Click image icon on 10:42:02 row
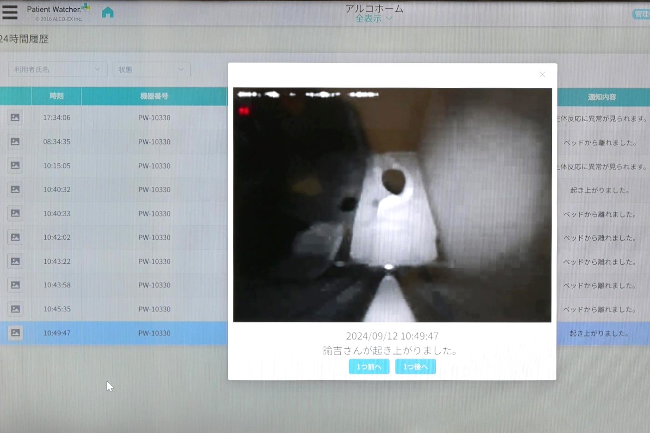 (x=15, y=237)
